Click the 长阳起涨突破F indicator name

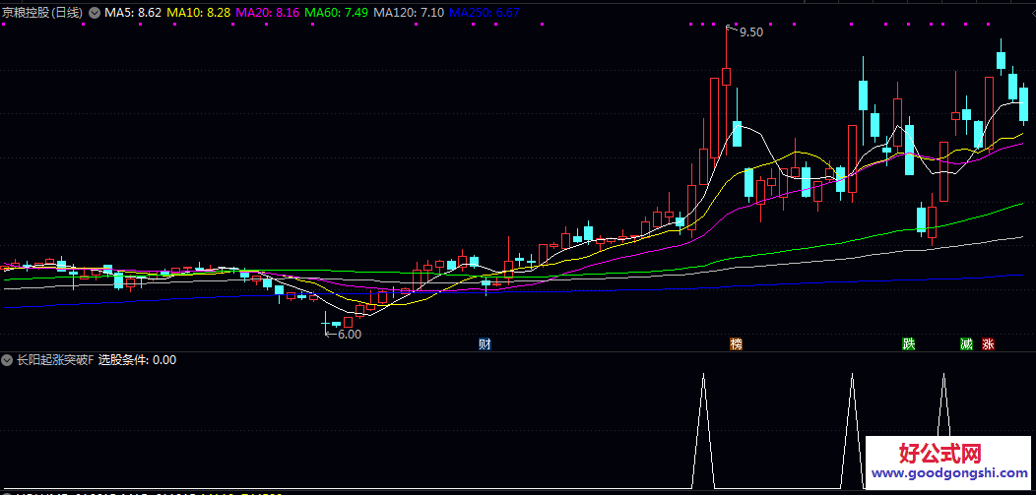pyautogui.click(x=55, y=360)
